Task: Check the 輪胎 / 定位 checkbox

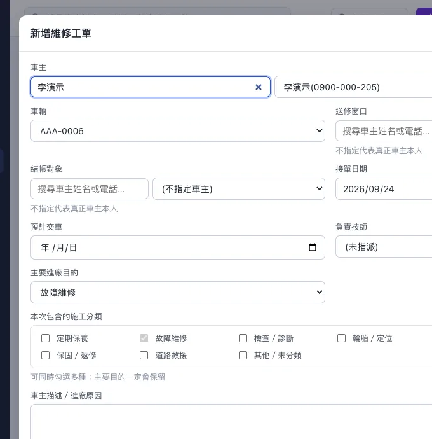Action: pyautogui.click(x=341, y=338)
